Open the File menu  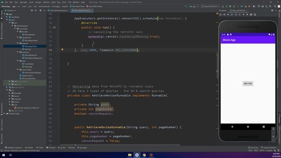[6, 2]
